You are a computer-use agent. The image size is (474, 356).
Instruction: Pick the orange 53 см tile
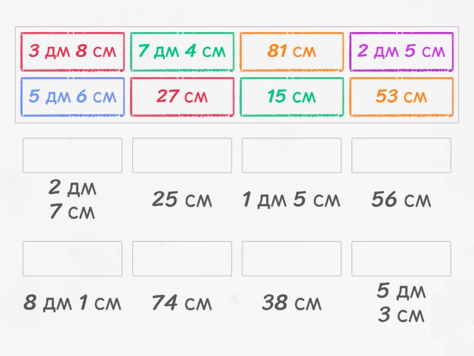tap(401, 97)
